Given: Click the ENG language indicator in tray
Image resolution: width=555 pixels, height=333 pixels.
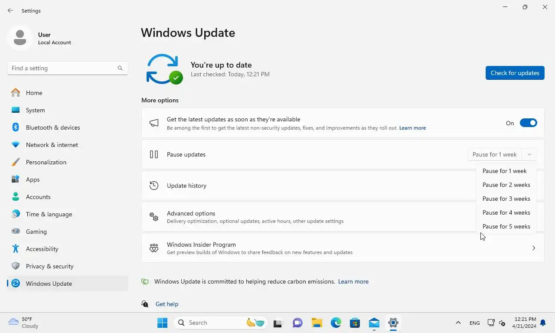Looking at the screenshot, I should [474, 323].
